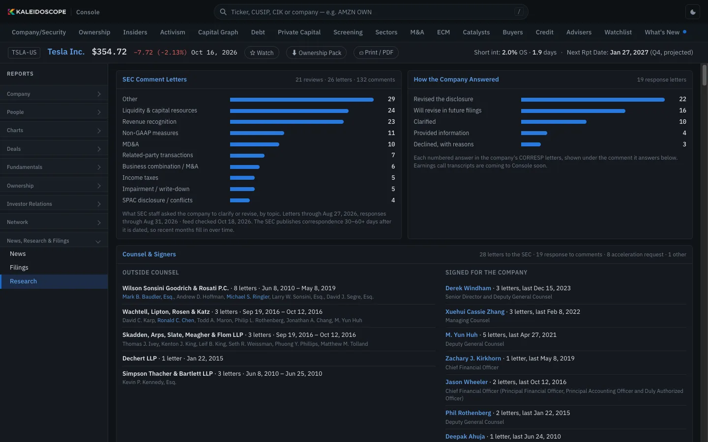
Task: Open Xuehui Cassie Zhang signer profile
Action: point(475,312)
